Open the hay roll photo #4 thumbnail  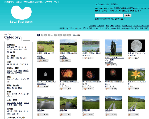45,46
